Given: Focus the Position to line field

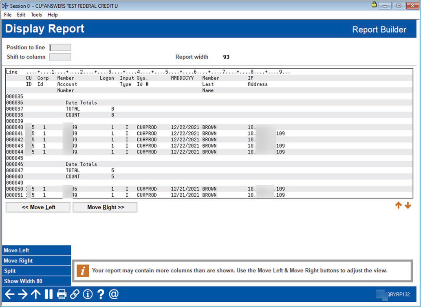Looking at the screenshot, I should 60,48.
